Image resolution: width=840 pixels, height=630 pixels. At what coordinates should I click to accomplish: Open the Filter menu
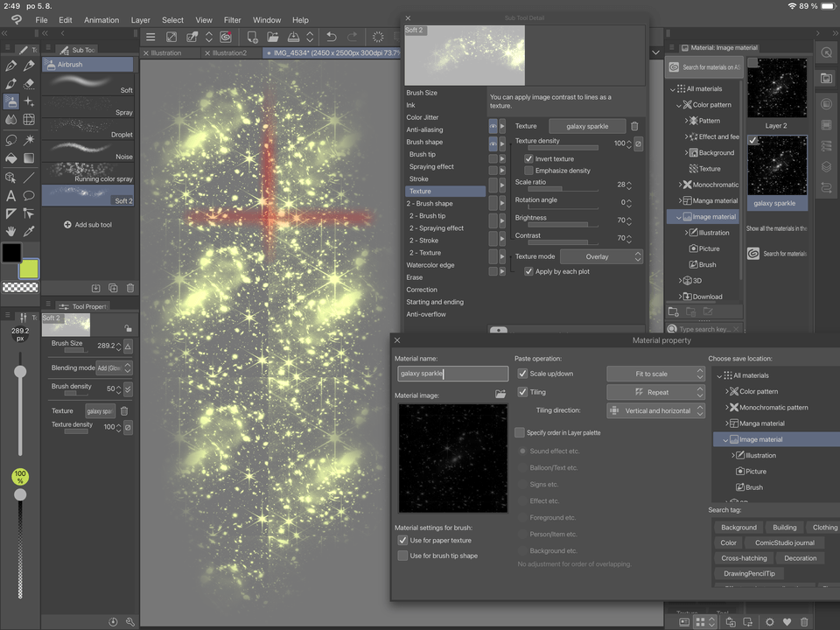tap(232, 20)
